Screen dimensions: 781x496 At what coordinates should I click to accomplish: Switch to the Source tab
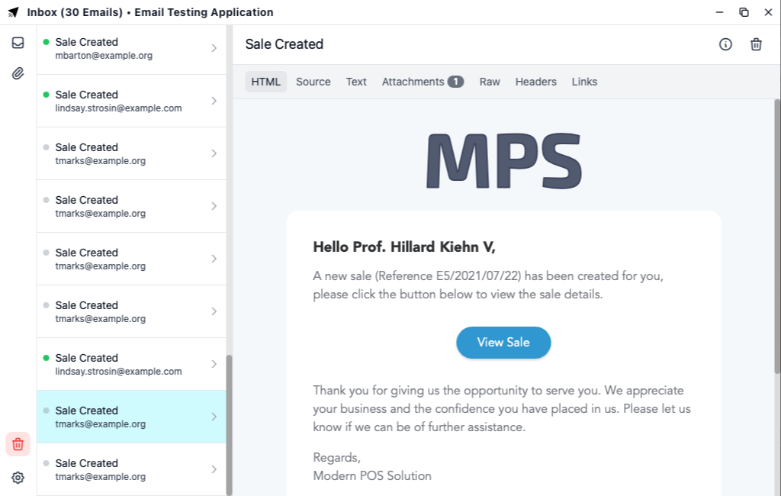pos(313,82)
